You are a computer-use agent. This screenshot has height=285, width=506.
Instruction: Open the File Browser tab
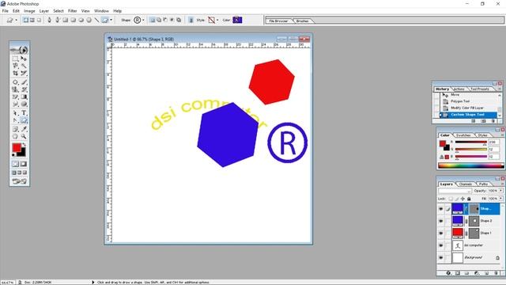click(278, 21)
